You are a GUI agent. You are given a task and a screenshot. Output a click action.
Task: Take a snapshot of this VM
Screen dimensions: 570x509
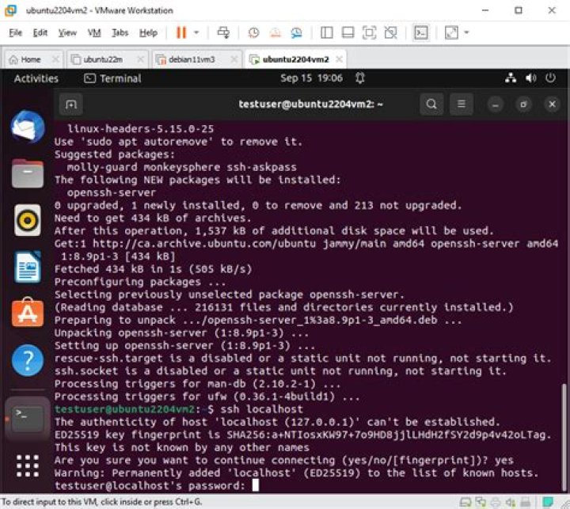coord(253,32)
